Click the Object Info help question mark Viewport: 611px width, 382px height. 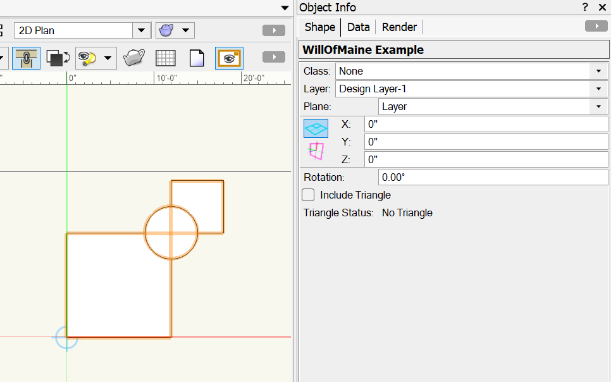pyautogui.click(x=585, y=8)
